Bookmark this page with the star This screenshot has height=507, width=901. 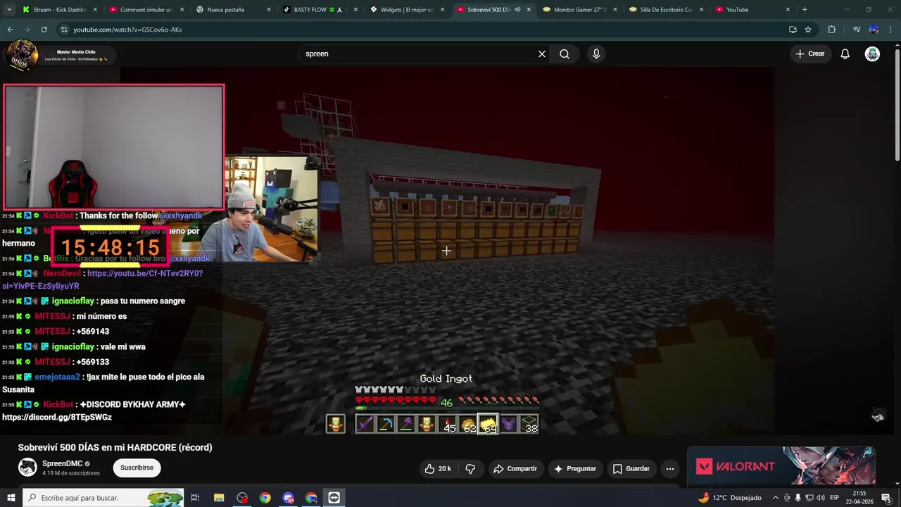(x=808, y=30)
